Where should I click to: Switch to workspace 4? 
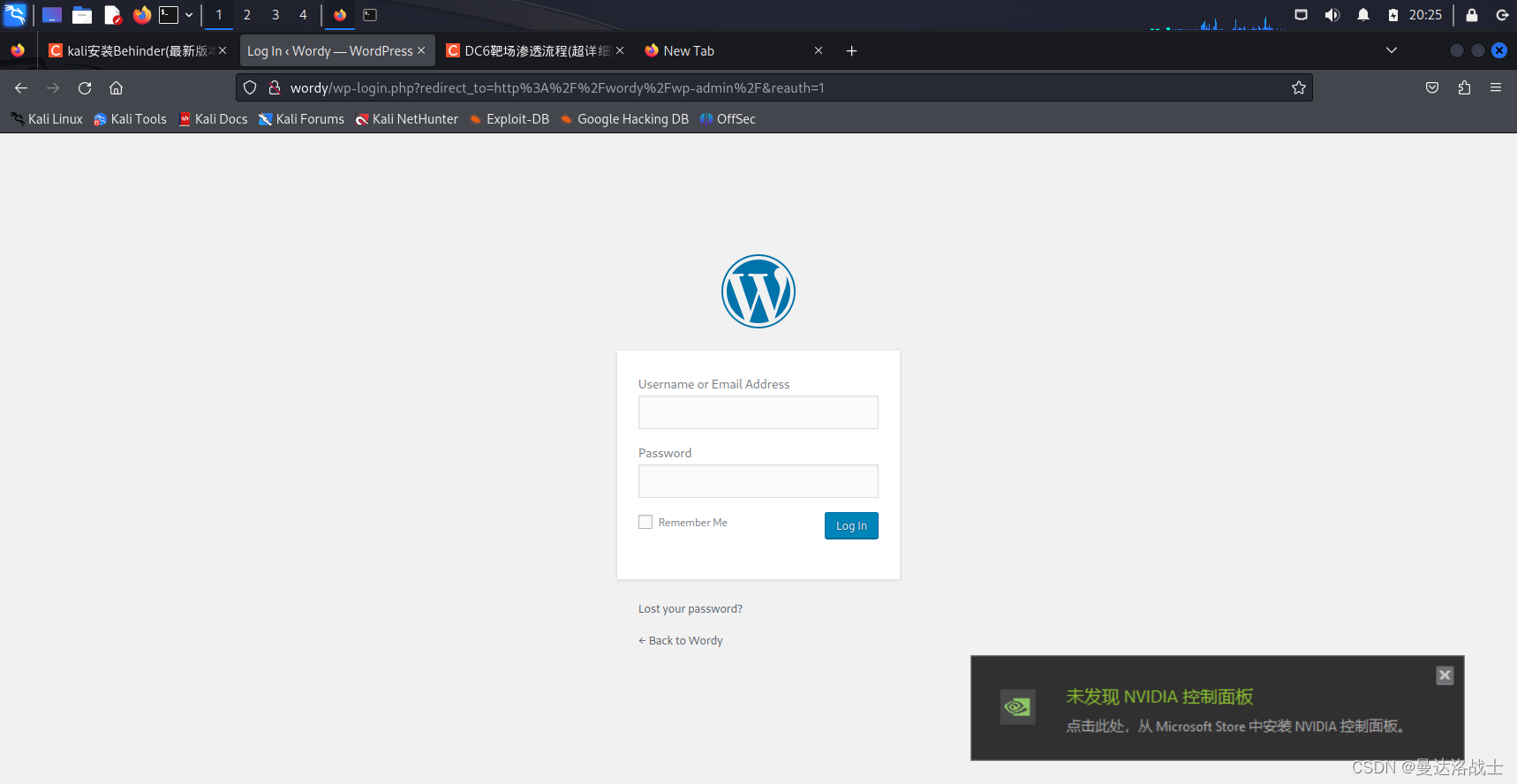[303, 15]
